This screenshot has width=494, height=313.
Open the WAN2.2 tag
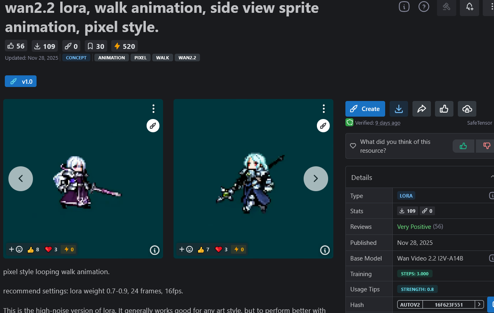point(187,58)
